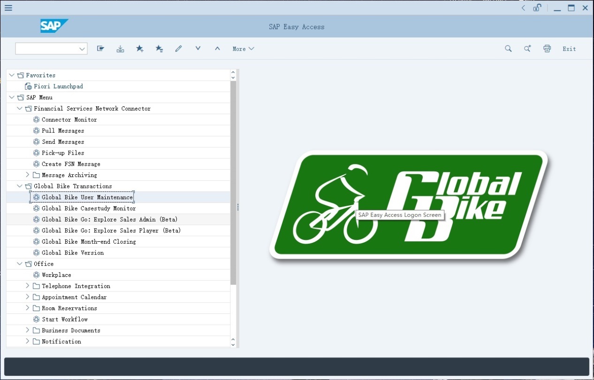Move favorite down with the down arrow icon
Image resolution: width=594 pixels, height=380 pixels.
pos(198,48)
